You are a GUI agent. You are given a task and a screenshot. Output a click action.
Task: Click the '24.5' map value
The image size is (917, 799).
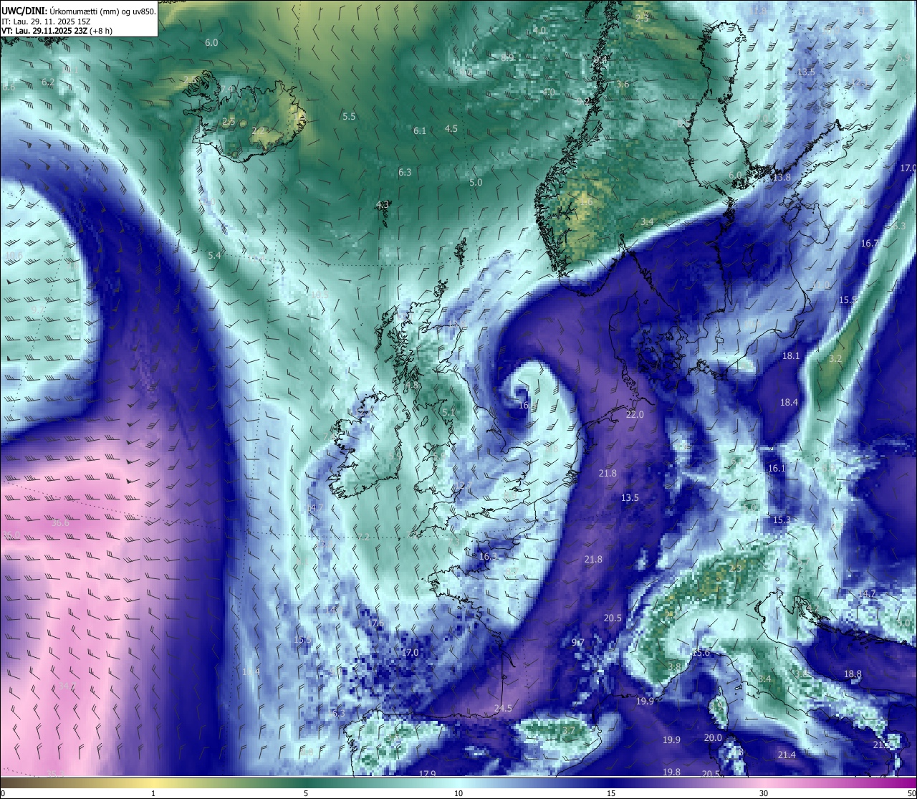(x=503, y=709)
